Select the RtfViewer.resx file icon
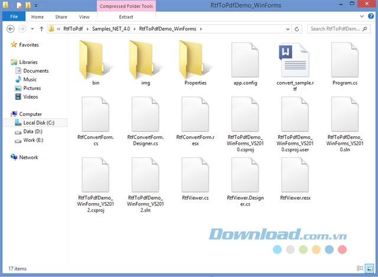Image resolution: width=378 pixels, height=277 pixels. coord(295,175)
